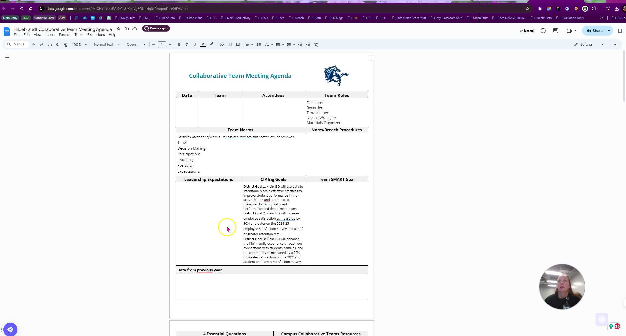
Task: Open the Lesson Plans bookmark folder
Action: 191,18
